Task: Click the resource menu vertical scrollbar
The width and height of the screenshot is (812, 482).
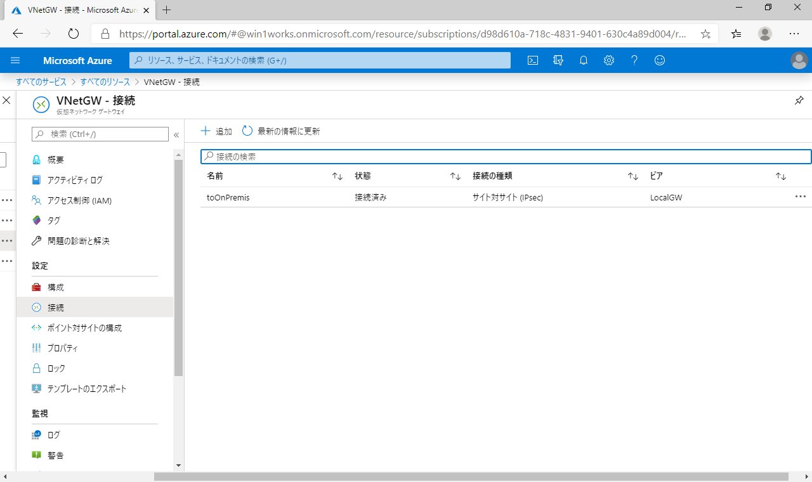Action: (178, 268)
